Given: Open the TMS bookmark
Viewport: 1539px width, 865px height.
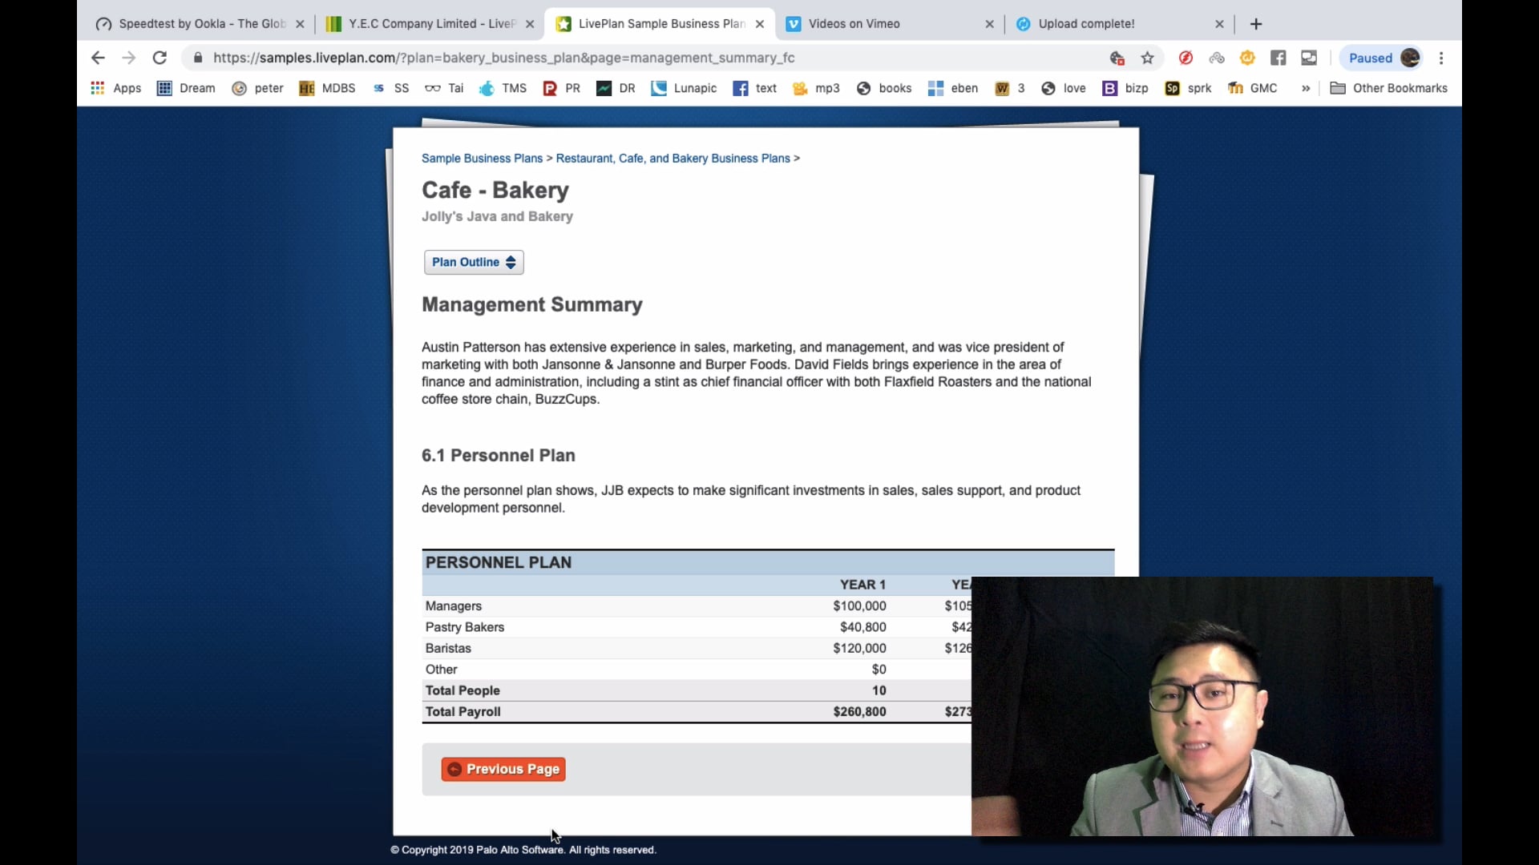Looking at the screenshot, I should [x=503, y=88].
